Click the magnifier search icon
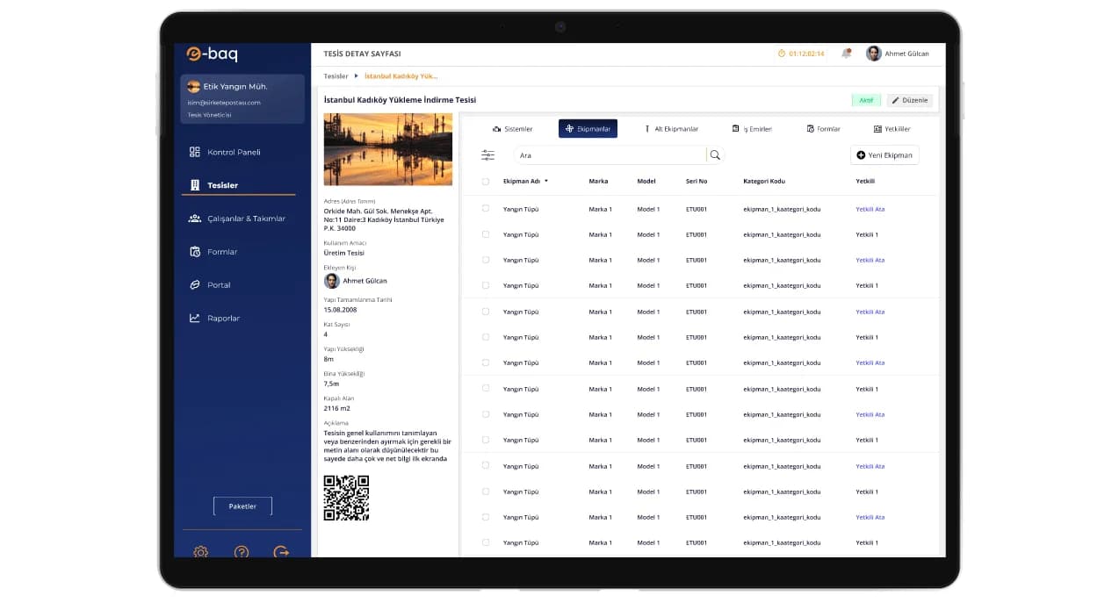Viewport: 1119px width, 610px height. click(715, 155)
